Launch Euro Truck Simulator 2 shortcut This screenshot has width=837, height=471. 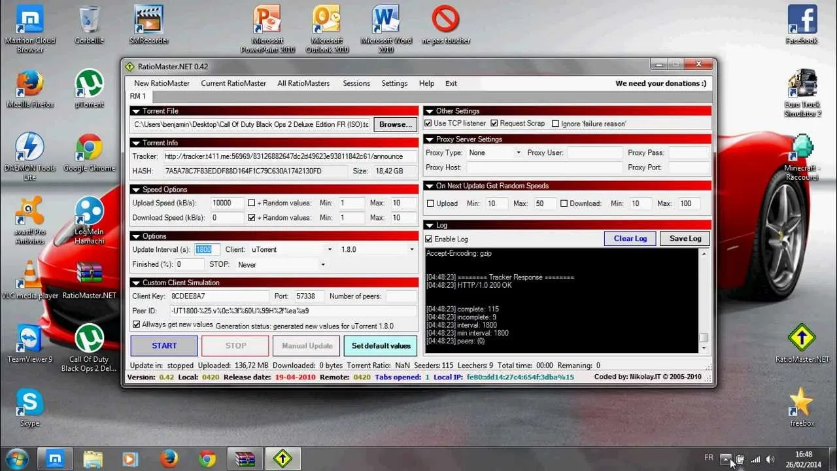(802, 92)
